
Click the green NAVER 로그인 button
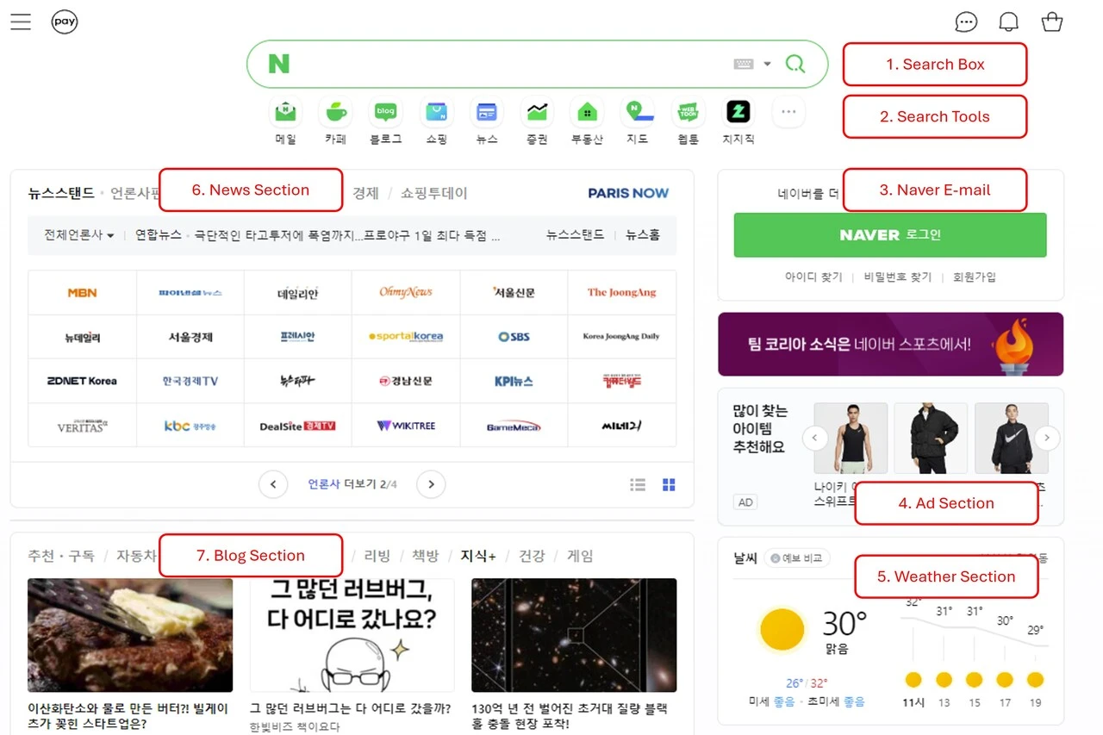click(x=891, y=235)
